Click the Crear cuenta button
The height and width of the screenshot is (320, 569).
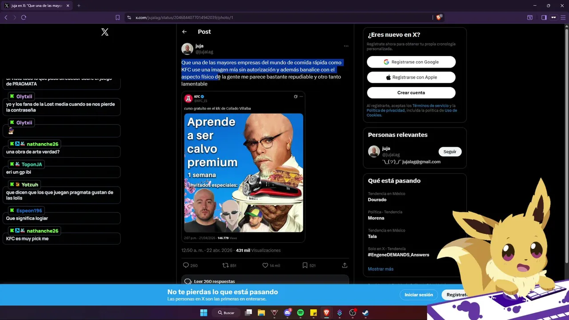tap(411, 92)
